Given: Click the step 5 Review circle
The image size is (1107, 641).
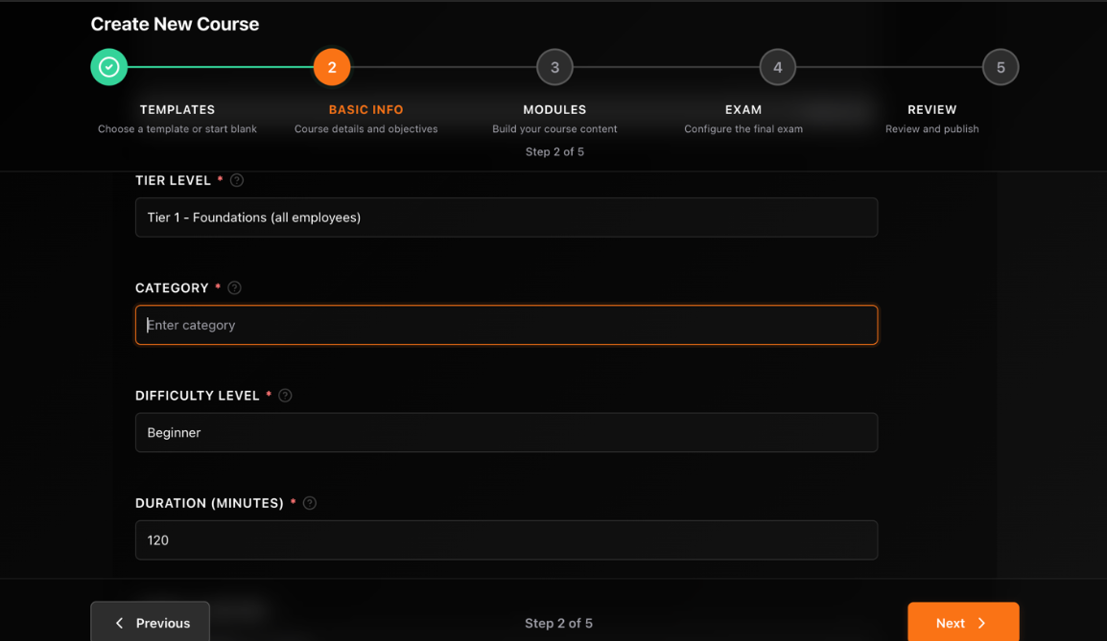Looking at the screenshot, I should (x=1001, y=67).
